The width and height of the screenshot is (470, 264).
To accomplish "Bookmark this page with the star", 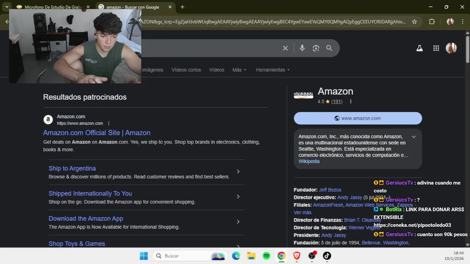I will [415, 22].
